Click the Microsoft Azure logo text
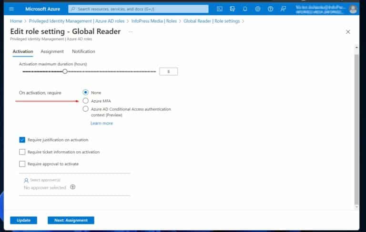Viewport: 366px width, 232px height. pos(43,9)
